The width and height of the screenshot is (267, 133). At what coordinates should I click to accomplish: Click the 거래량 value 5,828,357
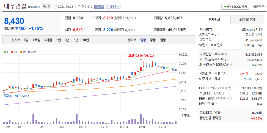coord(174,18)
